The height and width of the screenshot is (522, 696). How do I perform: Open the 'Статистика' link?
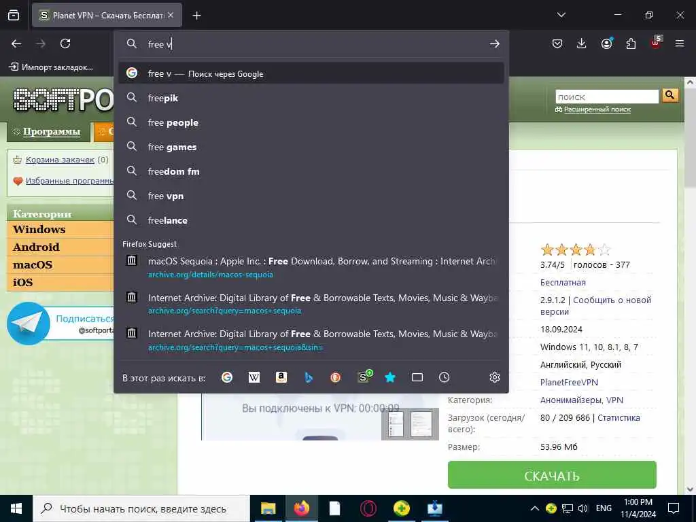point(619,418)
